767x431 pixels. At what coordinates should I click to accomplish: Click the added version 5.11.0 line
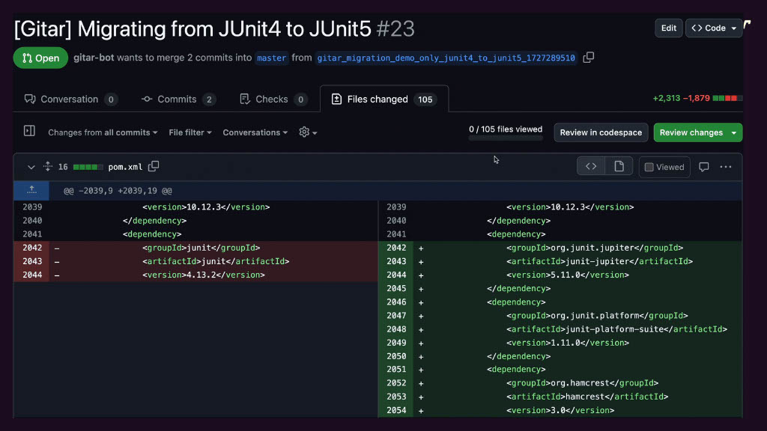[568, 275]
